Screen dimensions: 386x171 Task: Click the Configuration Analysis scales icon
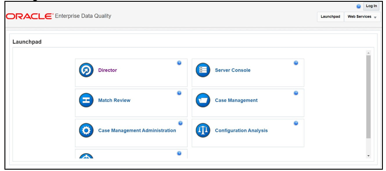[x=203, y=130]
